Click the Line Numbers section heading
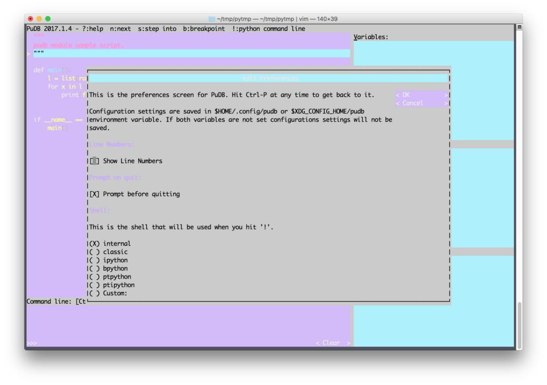This screenshot has height=385, width=547. pyautogui.click(x=112, y=144)
